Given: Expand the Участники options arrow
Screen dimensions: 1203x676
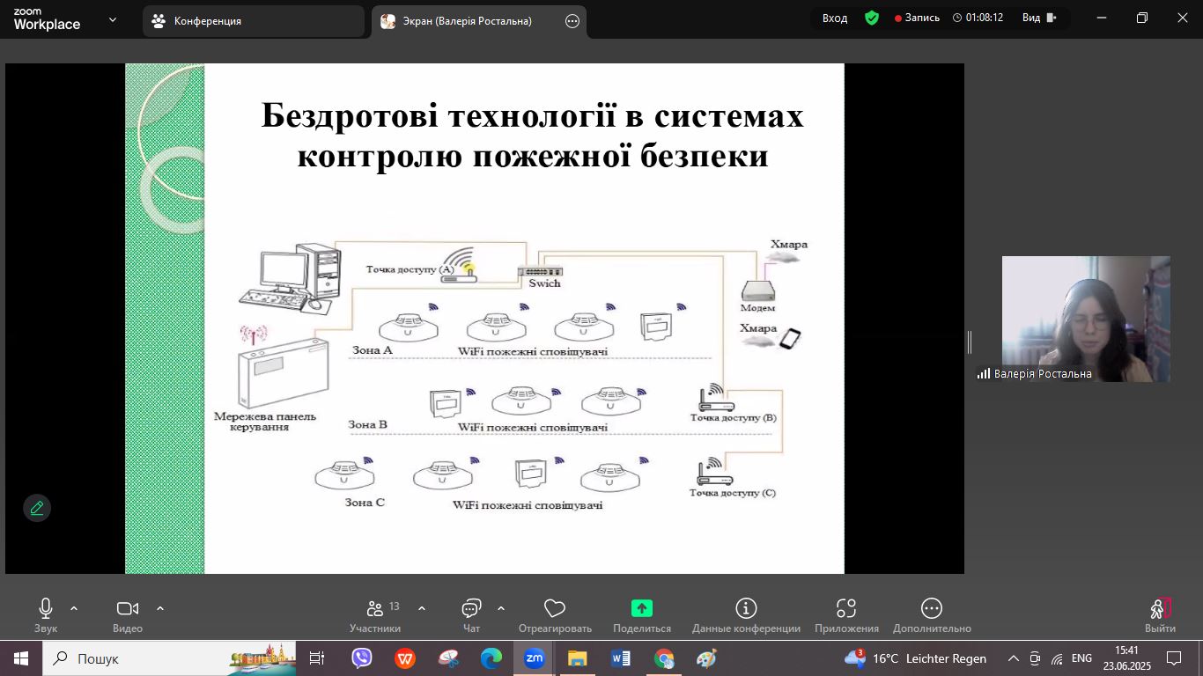Looking at the screenshot, I should [422, 607].
